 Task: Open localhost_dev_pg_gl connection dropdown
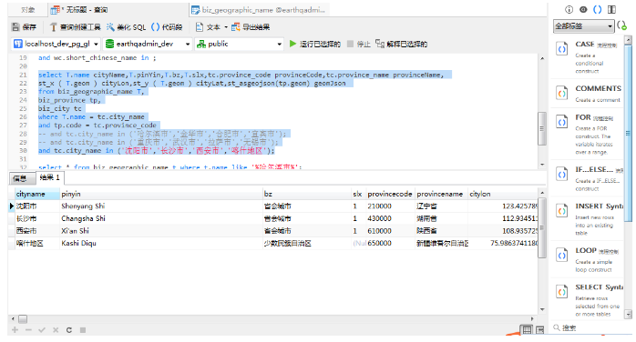(x=56, y=44)
